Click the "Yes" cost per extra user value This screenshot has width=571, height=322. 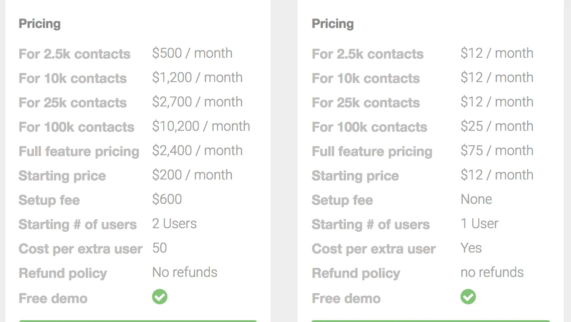(x=471, y=248)
